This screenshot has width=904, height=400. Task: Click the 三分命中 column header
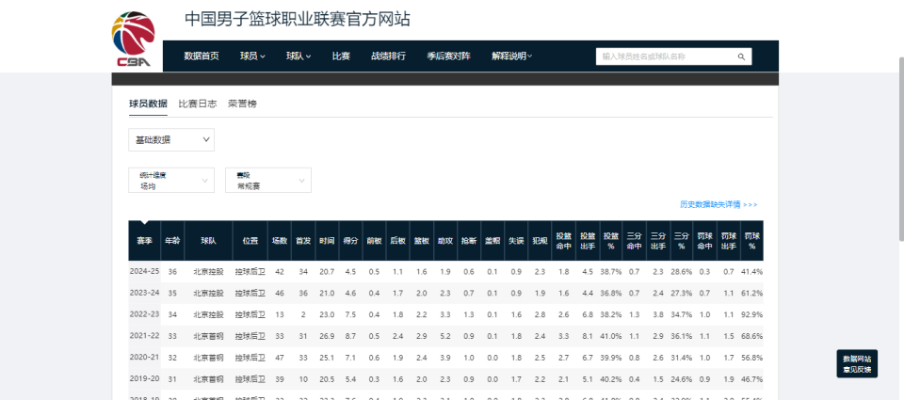click(635, 241)
